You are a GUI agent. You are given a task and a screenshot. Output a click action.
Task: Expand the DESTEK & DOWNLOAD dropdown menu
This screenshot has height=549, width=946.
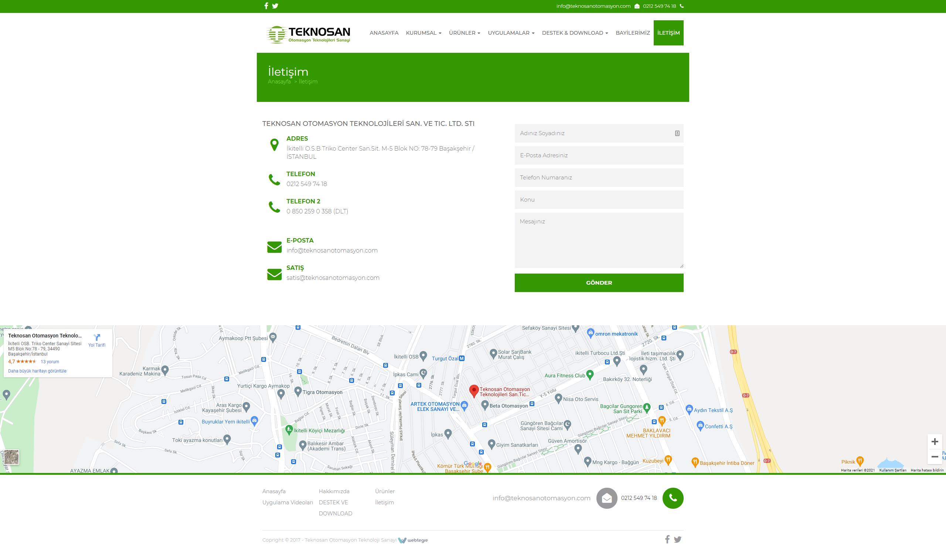tap(575, 33)
